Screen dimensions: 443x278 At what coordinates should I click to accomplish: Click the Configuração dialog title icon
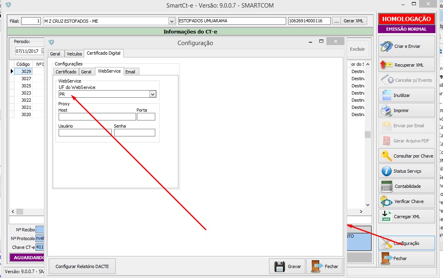(51, 42)
